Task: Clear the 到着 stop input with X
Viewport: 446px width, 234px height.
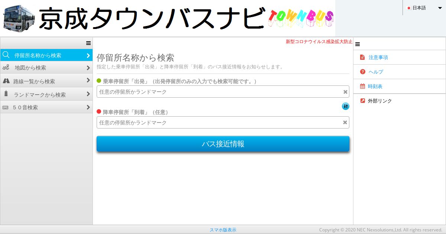Action: (x=345, y=122)
